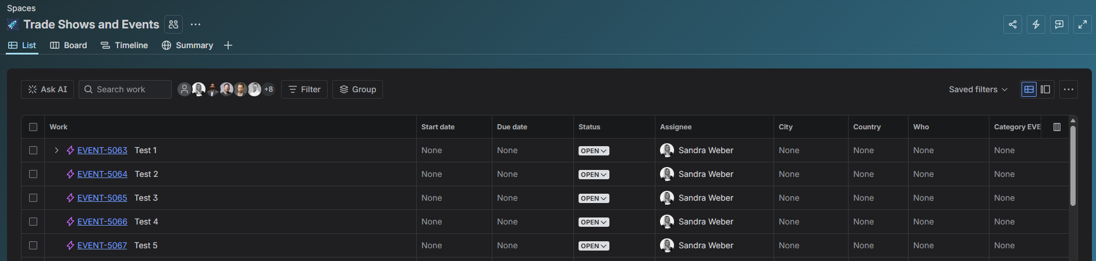The height and width of the screenshot is (261, 1096).
Task: Click the share icon
Action: [x=1013, y=24]
